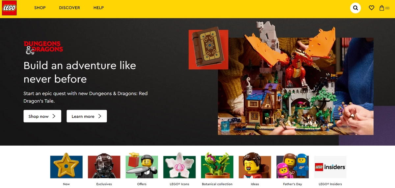Open the LEGO Icons orchid tile

pyautogui.click(x=179, y=167)
